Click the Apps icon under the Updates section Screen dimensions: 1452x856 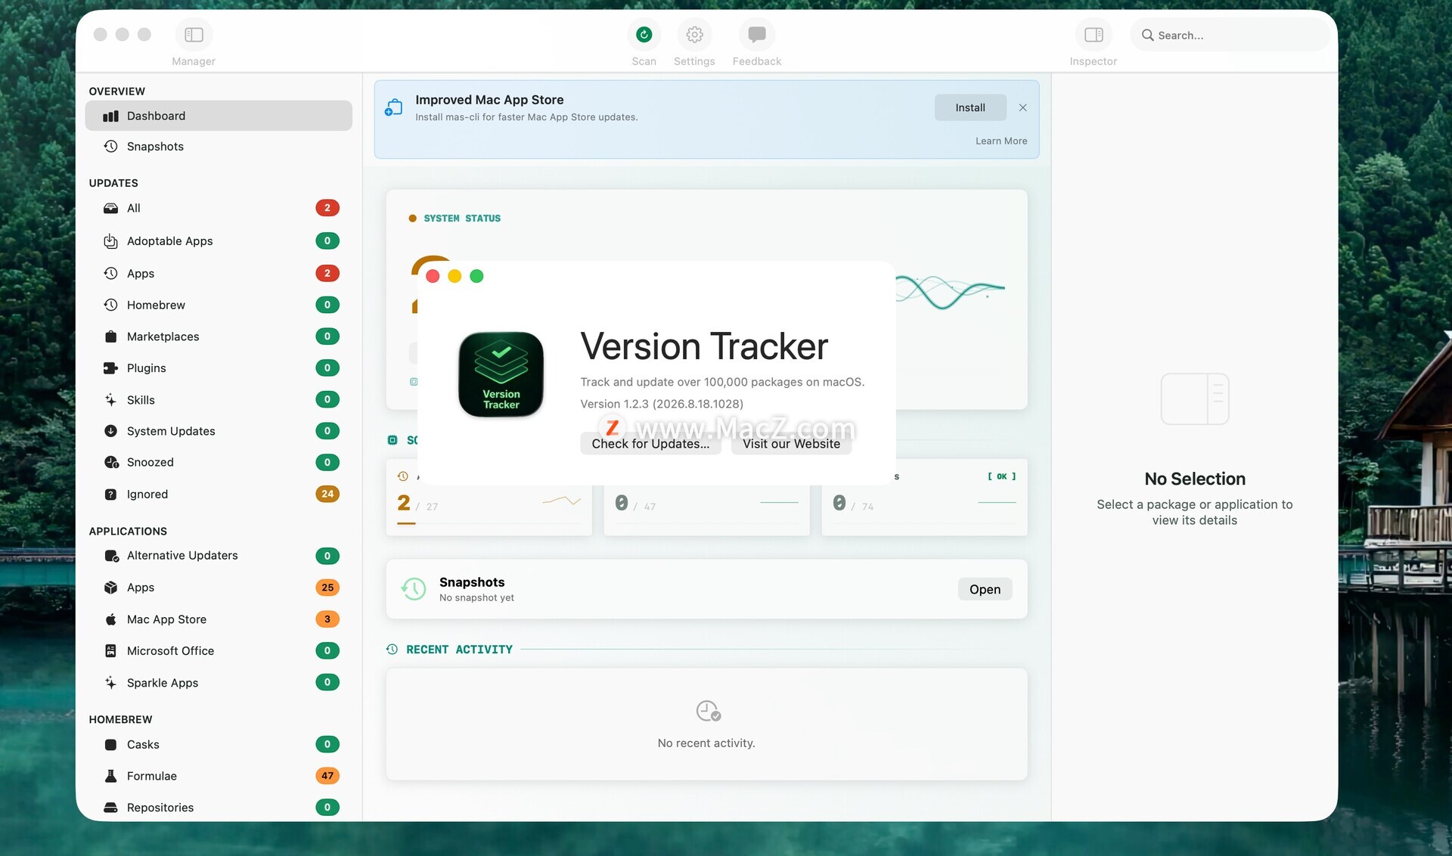(110, 273)
